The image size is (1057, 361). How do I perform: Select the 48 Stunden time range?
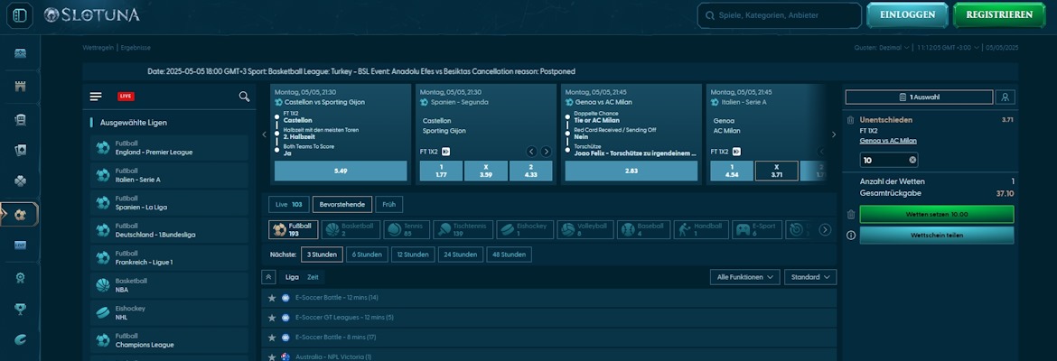click(x=509, y=255)
